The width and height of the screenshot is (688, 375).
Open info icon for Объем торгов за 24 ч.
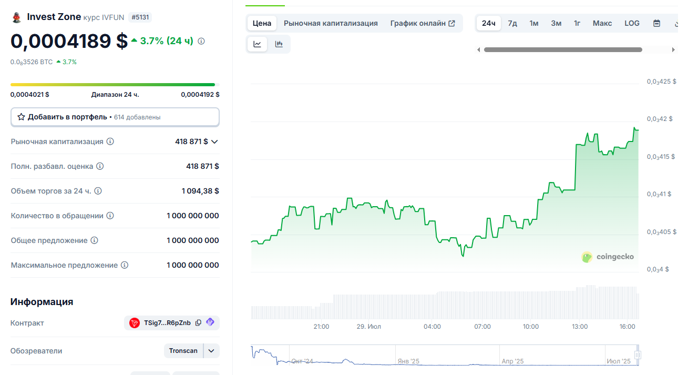click(98, 191)
